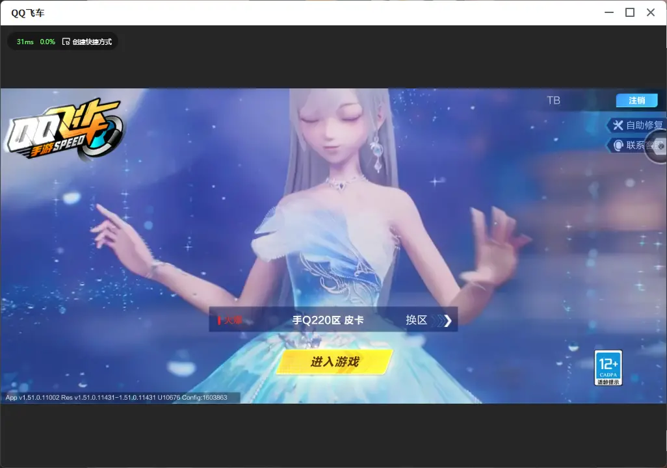Click the headset icon for 联系客服
Image resolution: width=667 pixels, height=468 pixels.
click(x=618, y=146)
